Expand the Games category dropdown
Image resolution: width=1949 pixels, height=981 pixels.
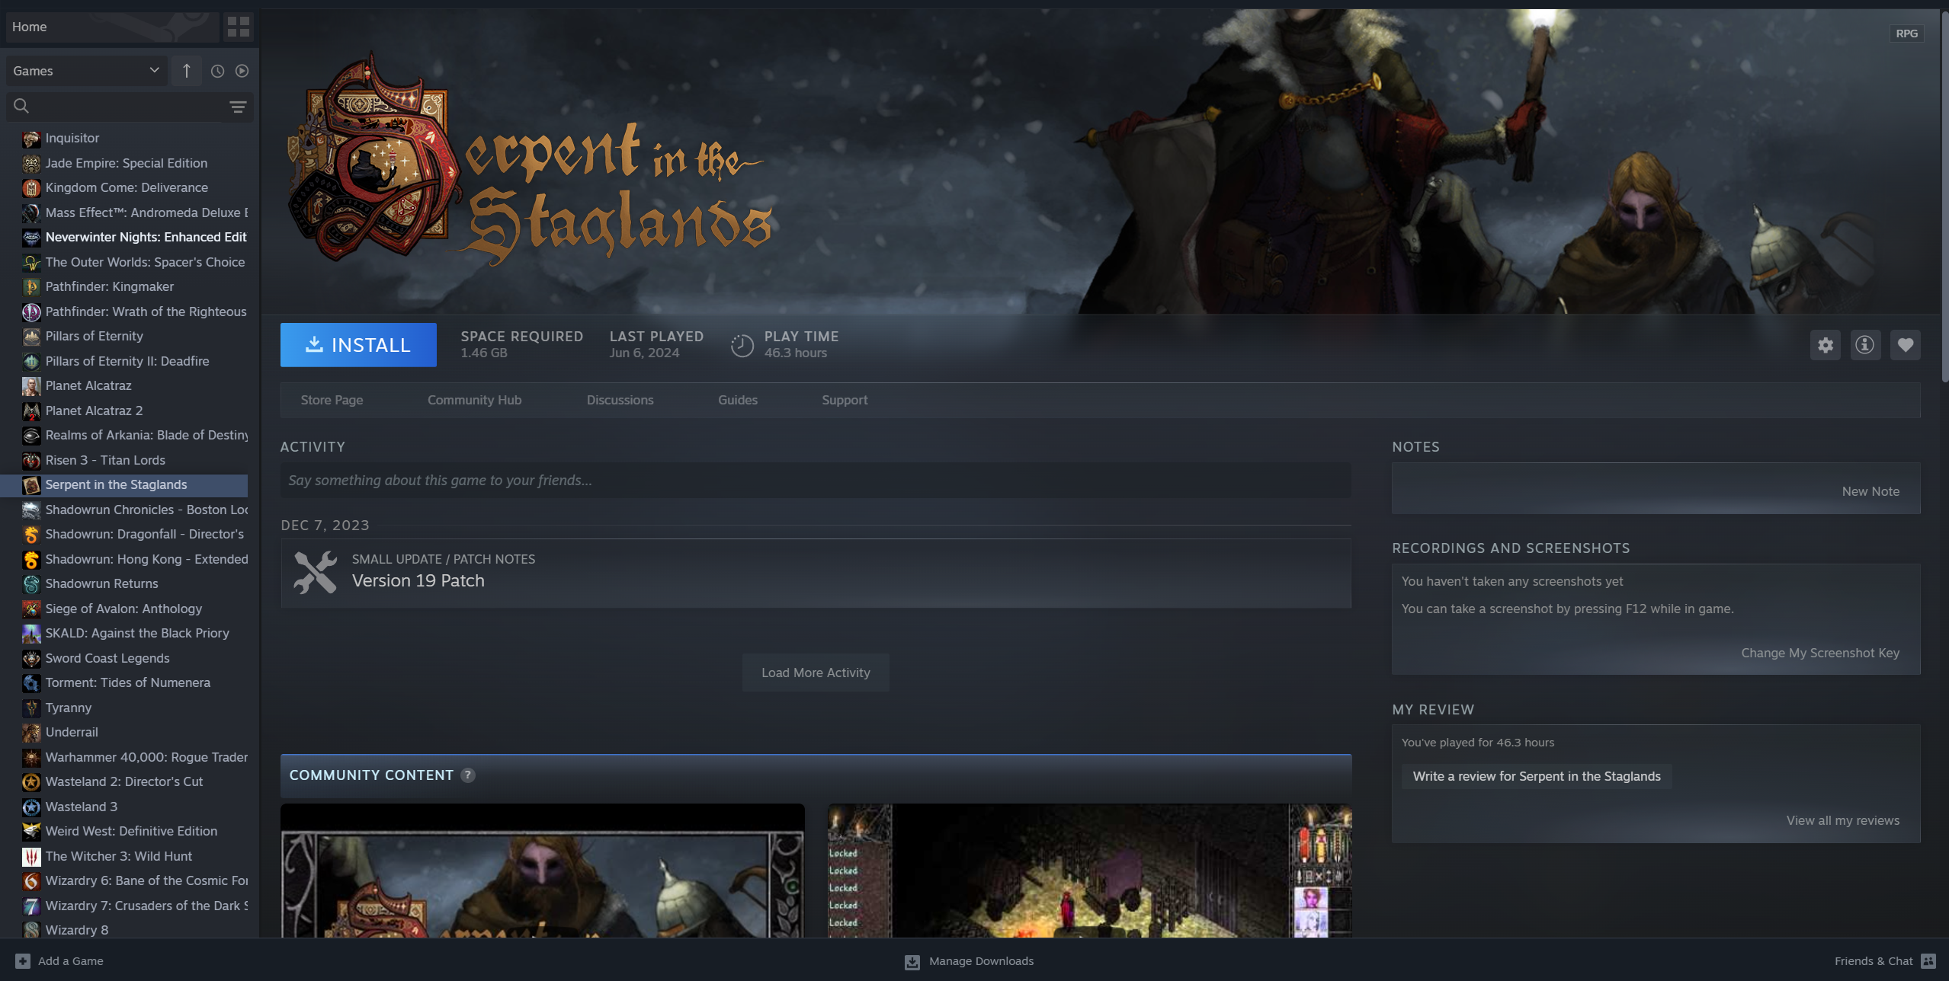tap(86, 71)
